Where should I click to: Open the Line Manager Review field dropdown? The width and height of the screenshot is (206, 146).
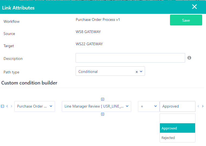click(96, 106)
